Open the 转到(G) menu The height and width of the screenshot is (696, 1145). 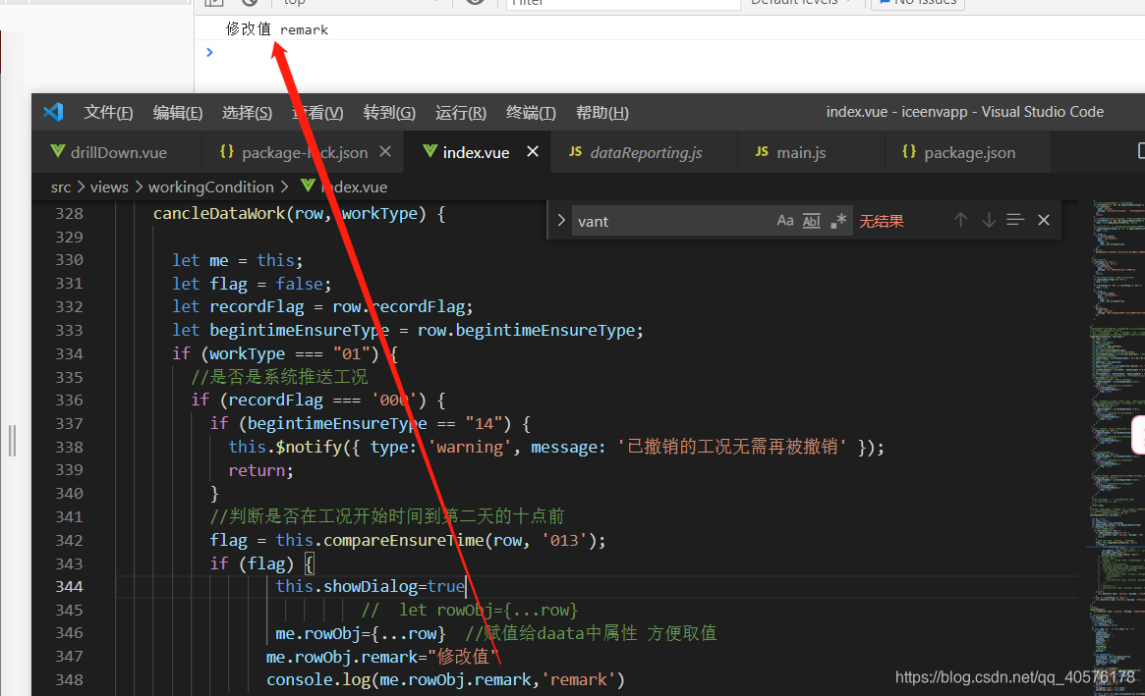(x=389, y=112)
